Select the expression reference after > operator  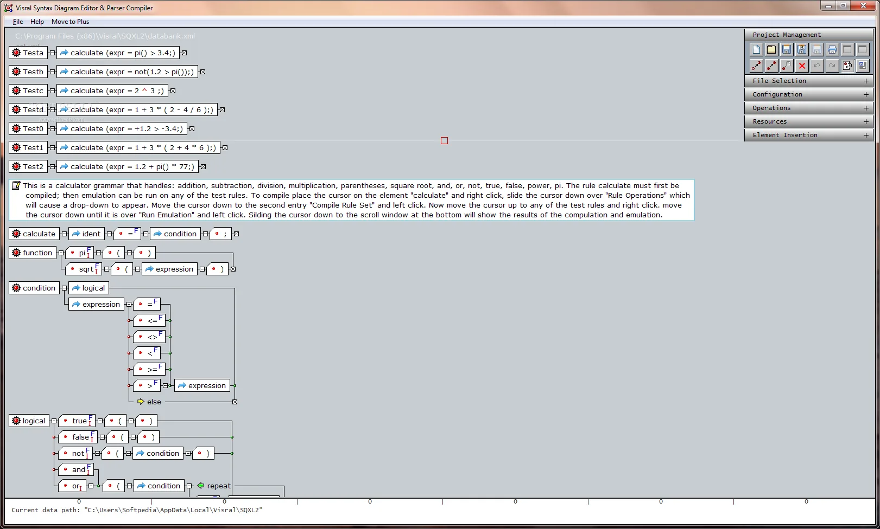coord(202,385)
